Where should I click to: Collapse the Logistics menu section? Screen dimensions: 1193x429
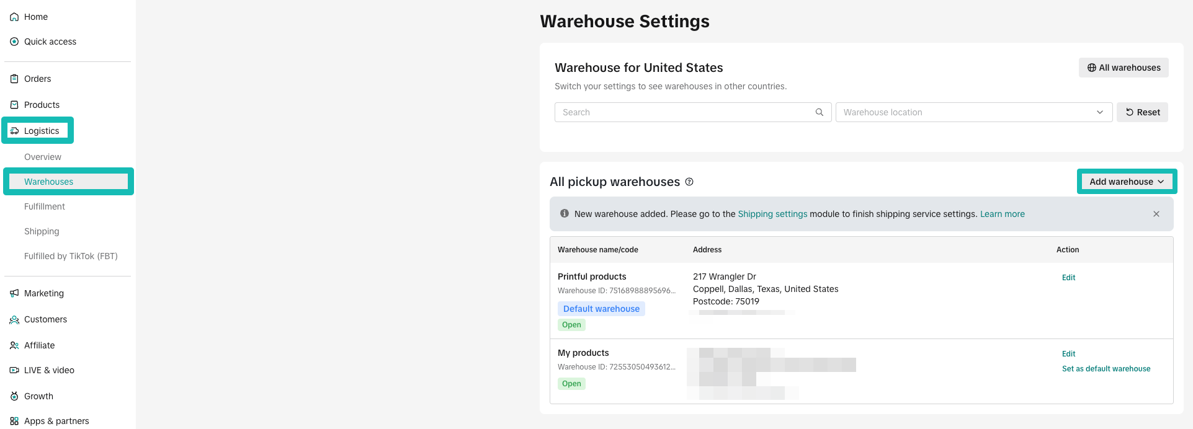(x=41, y=131)
